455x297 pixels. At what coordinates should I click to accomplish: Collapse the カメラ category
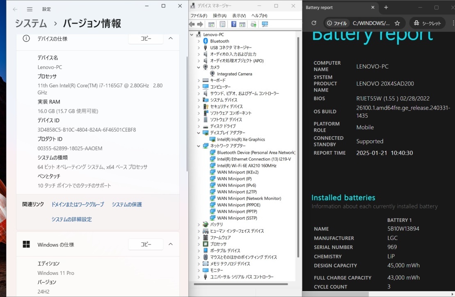(x=199, y=67)
